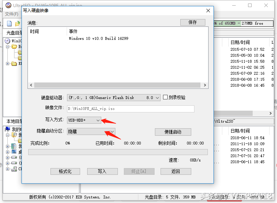277x203 pixels.
Task: Collapse the first folder under Win10 disc tree
Action: click(8, 47)
